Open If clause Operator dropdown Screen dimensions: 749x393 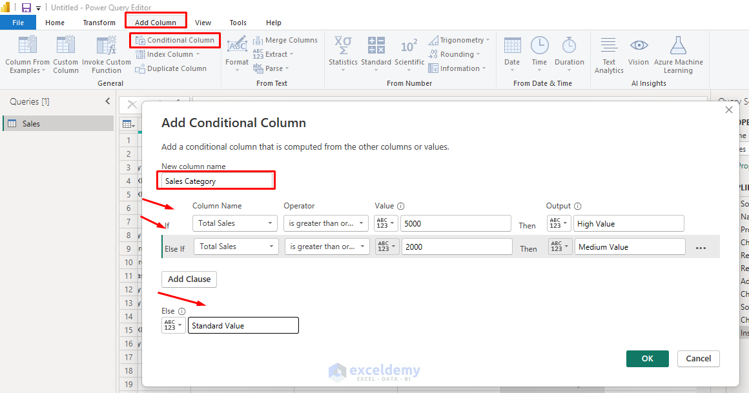pyautogui.click(x=326, y=223)
